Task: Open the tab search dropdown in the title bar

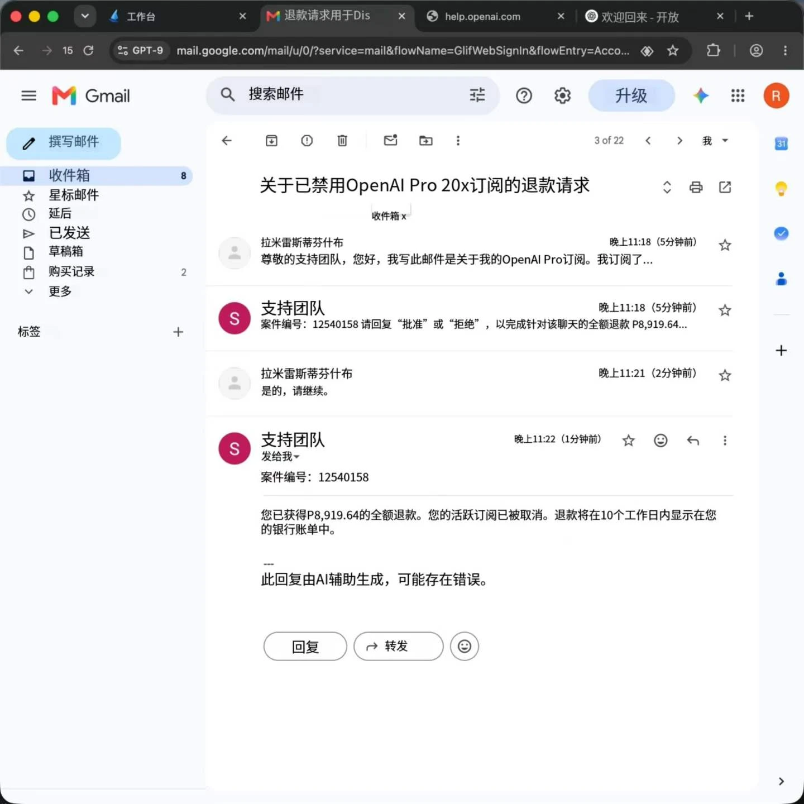Action: pos(85,16)
